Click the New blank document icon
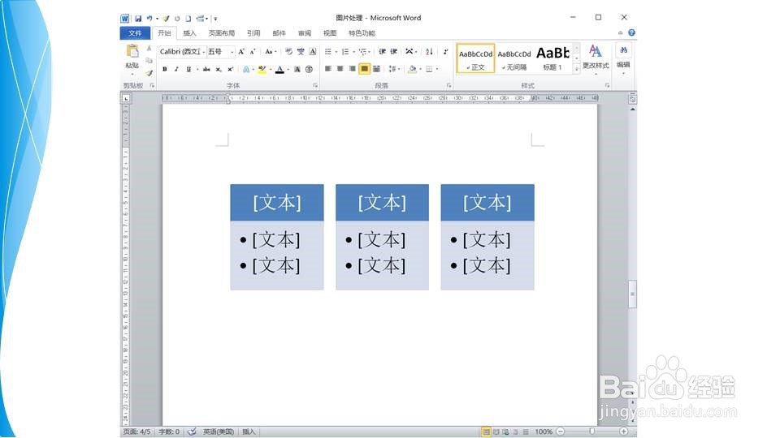 coord(188,19)
